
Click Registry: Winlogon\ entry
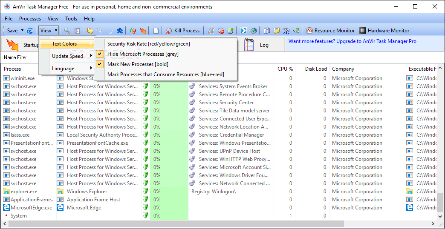[x=214, y=192]
